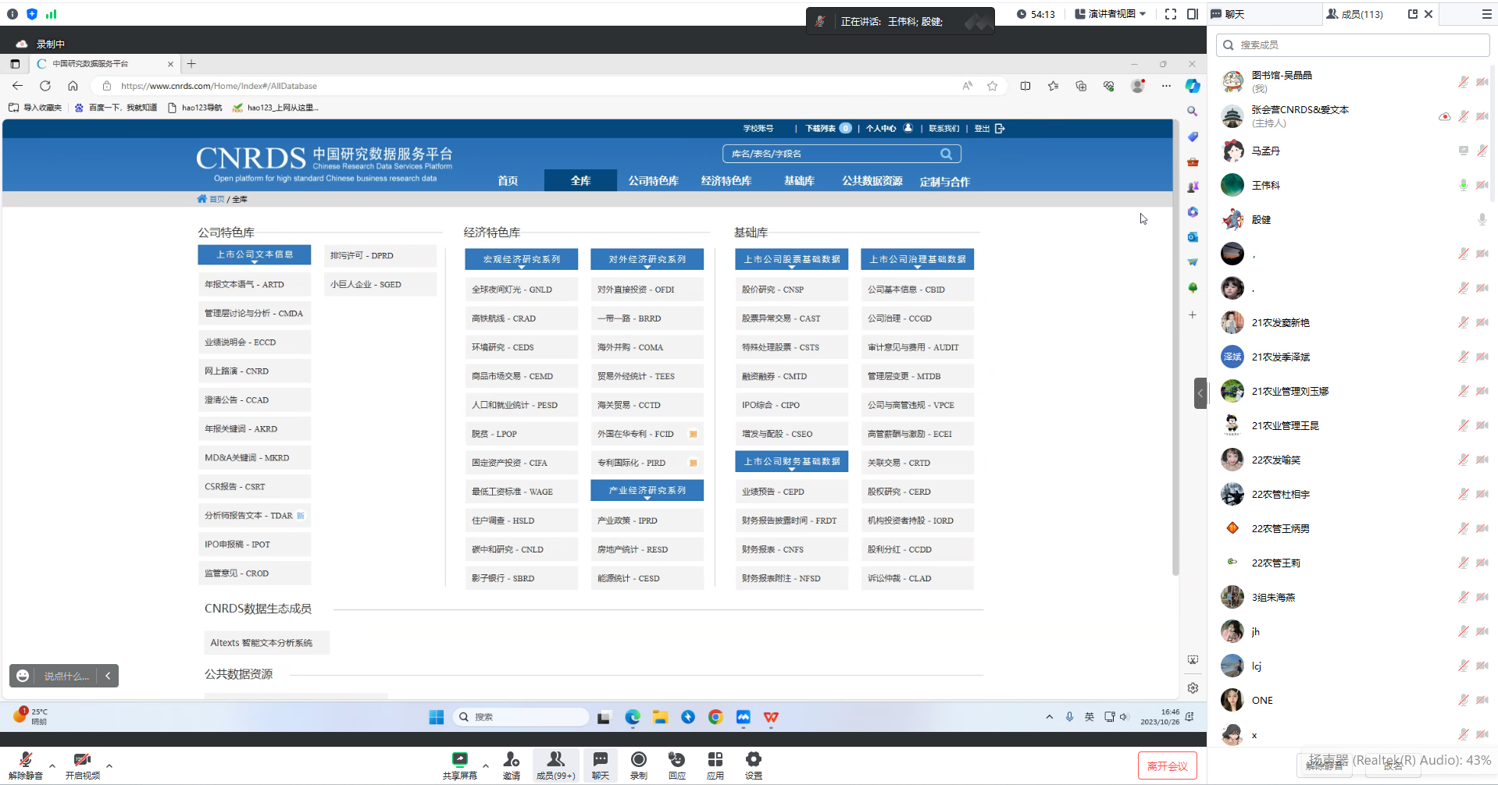This screenshot has height=785, width=1498.
Task: Open 高铁航线 - CRAD database
Action: [x=521, y=318]
